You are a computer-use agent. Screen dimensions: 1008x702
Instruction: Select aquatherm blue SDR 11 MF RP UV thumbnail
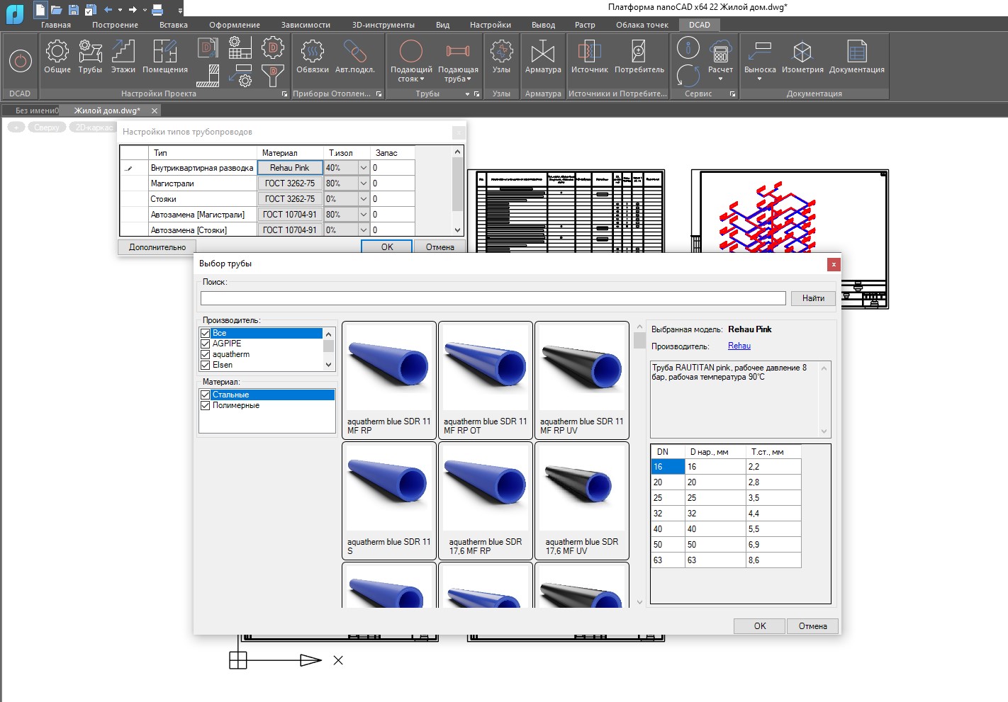click(x=582, y=380)
